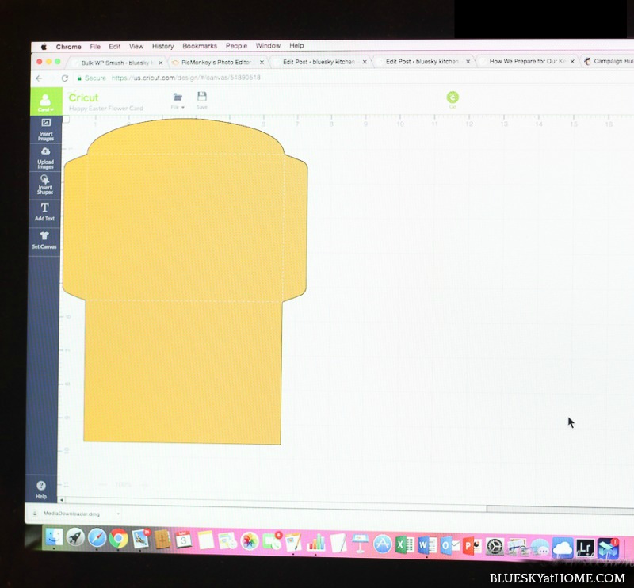Screen dimensions: 634x588
Task: Open MediaDownloader.dmg in the downloads bar
Action: (71, 514)
